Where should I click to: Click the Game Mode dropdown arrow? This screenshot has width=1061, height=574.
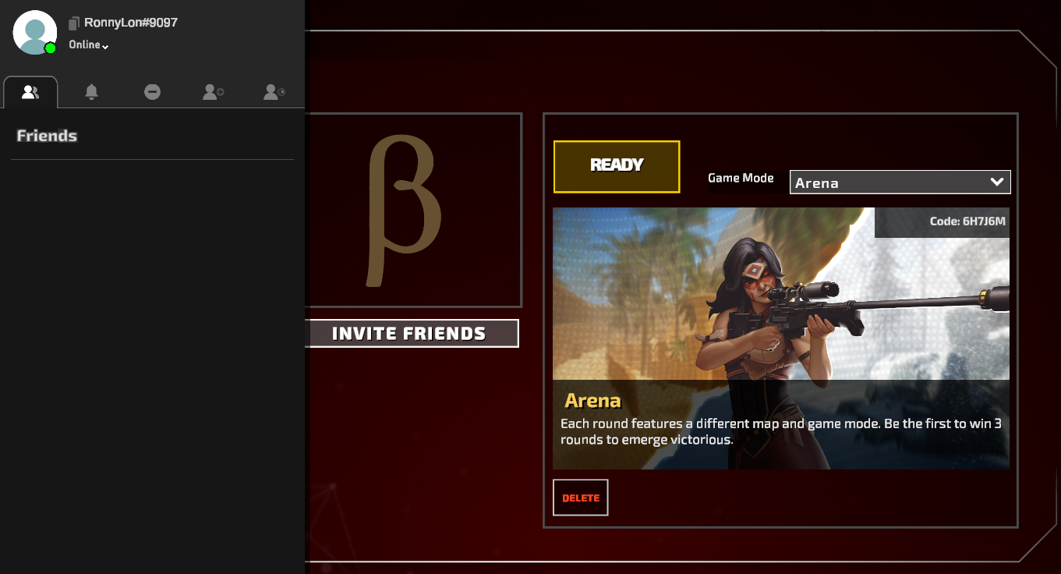(996, 182)
